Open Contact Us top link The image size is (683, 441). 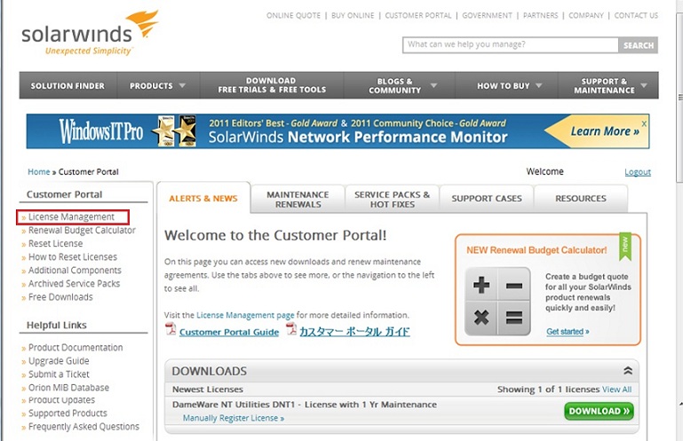pos(636,15)
